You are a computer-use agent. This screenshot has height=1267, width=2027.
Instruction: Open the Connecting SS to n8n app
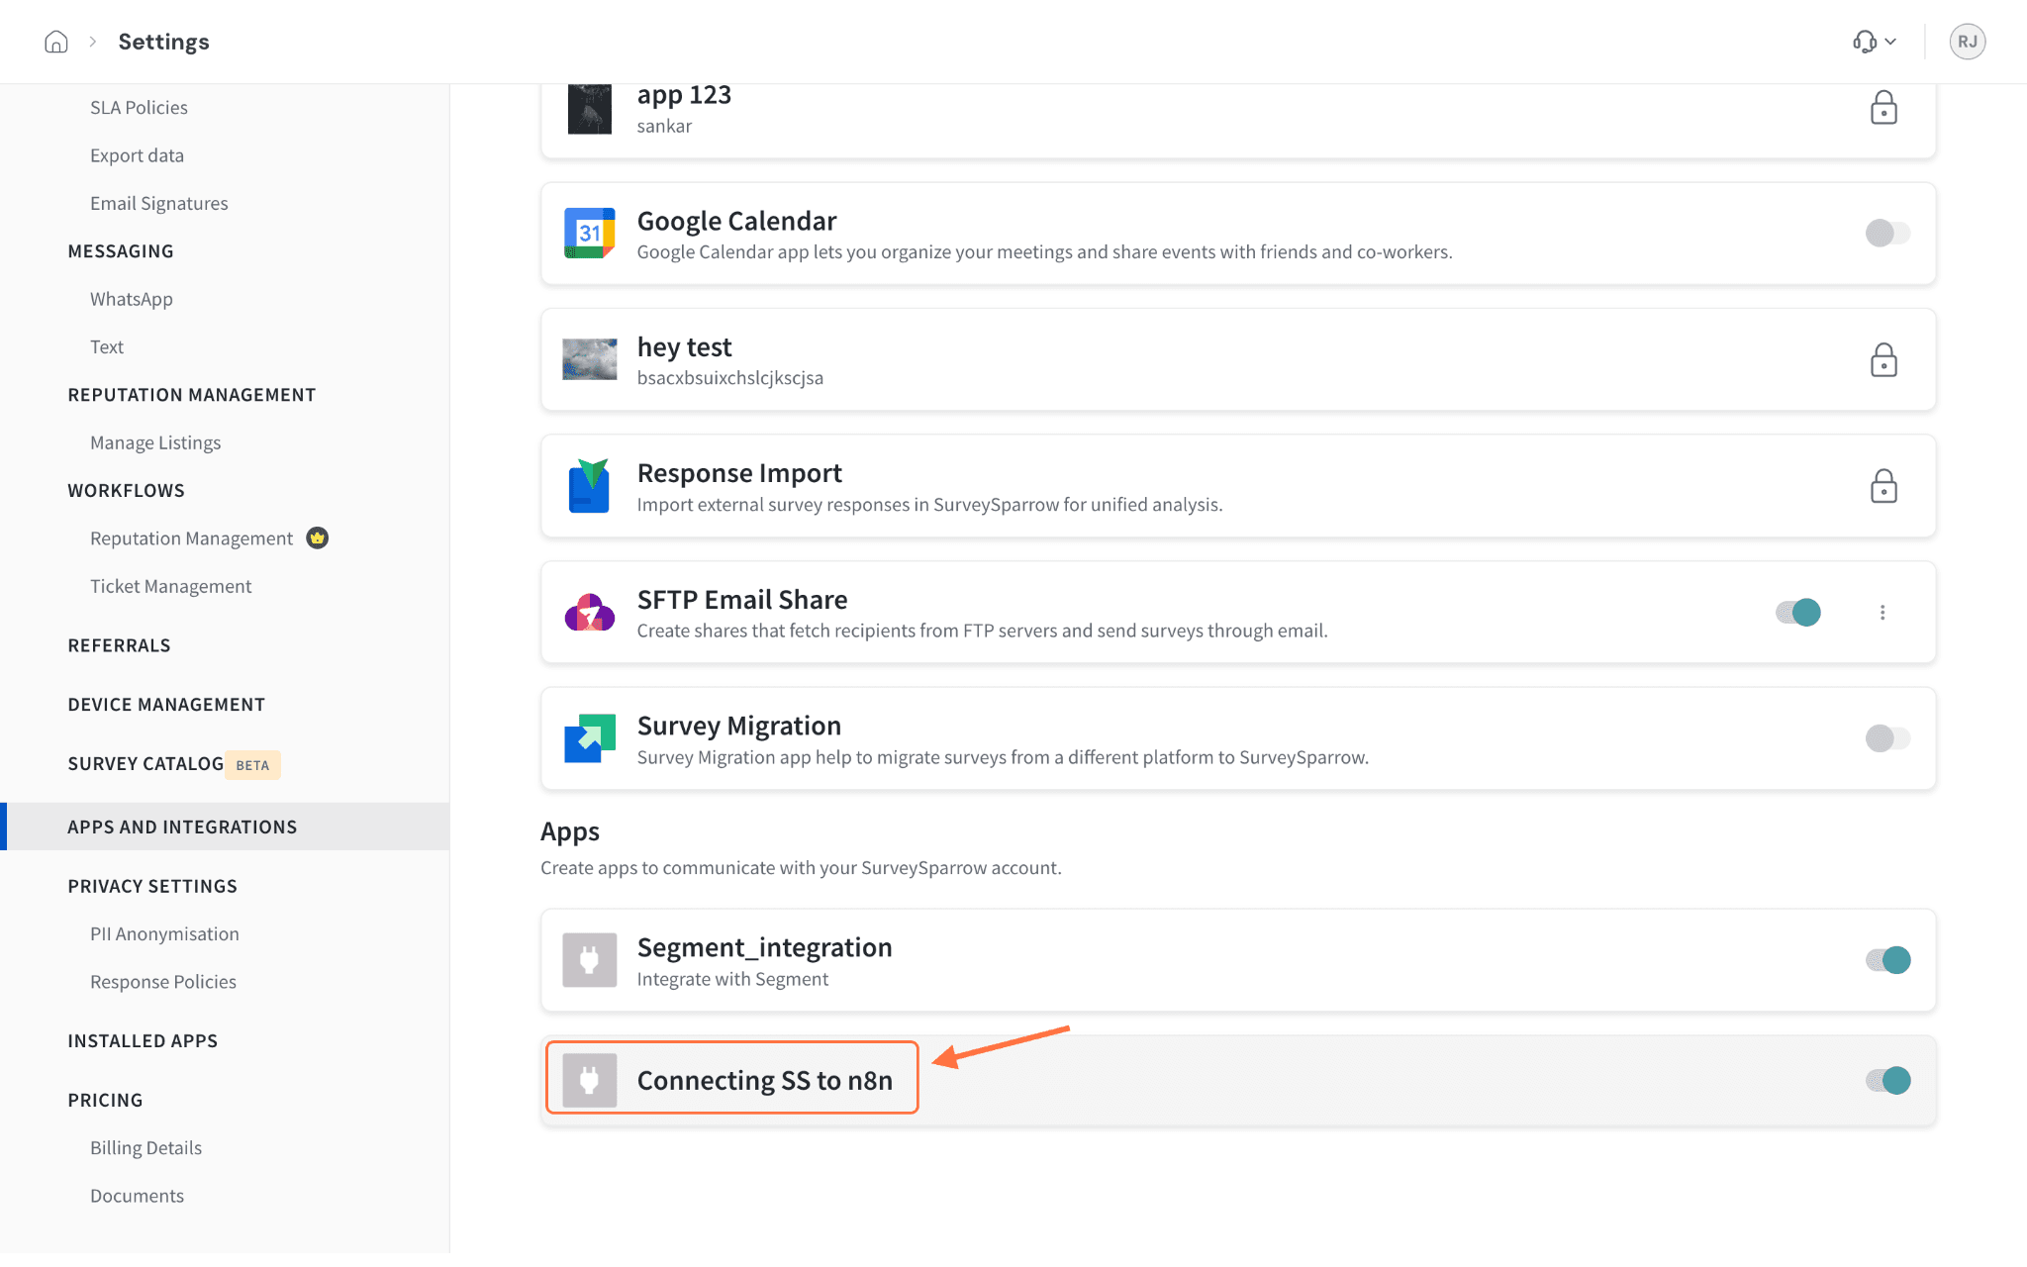point(764,1080)
